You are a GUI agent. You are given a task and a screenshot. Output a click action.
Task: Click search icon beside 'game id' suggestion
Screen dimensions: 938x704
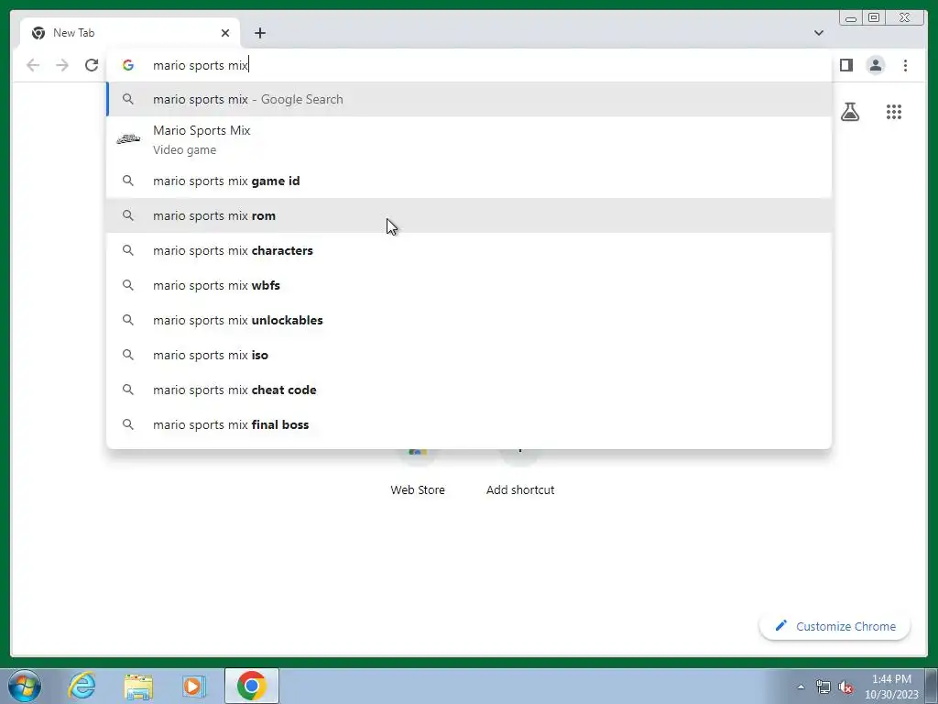pyautogui.click(x=128, y=181)
